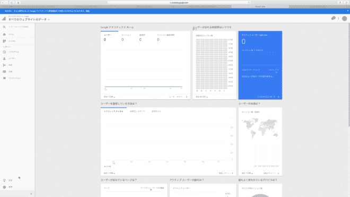Open the location overview link under world map

(x=271, y=173)
